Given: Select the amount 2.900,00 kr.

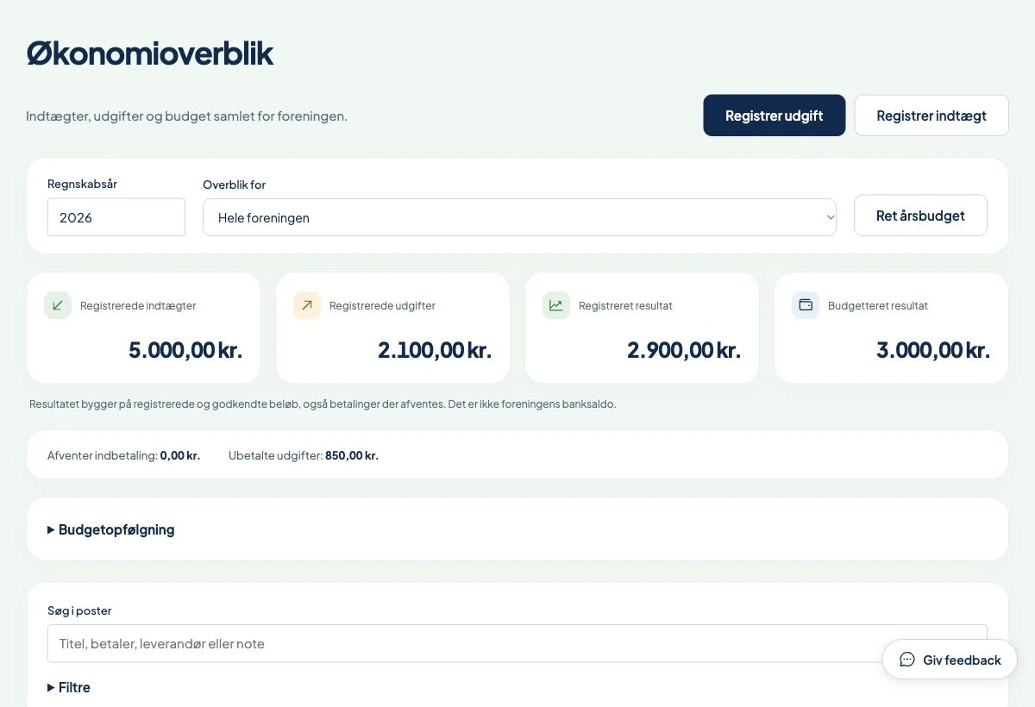Looking at the screenshot, I should [x=684, y=350].
